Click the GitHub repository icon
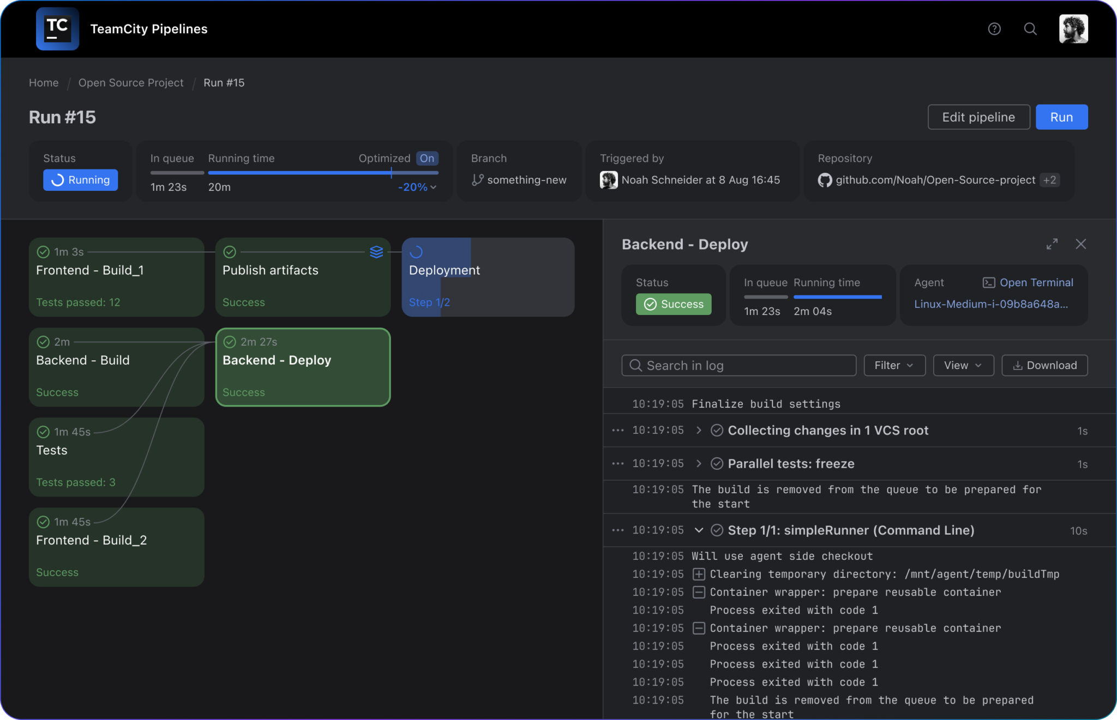 pyautogui.click(x=825, y=180)
